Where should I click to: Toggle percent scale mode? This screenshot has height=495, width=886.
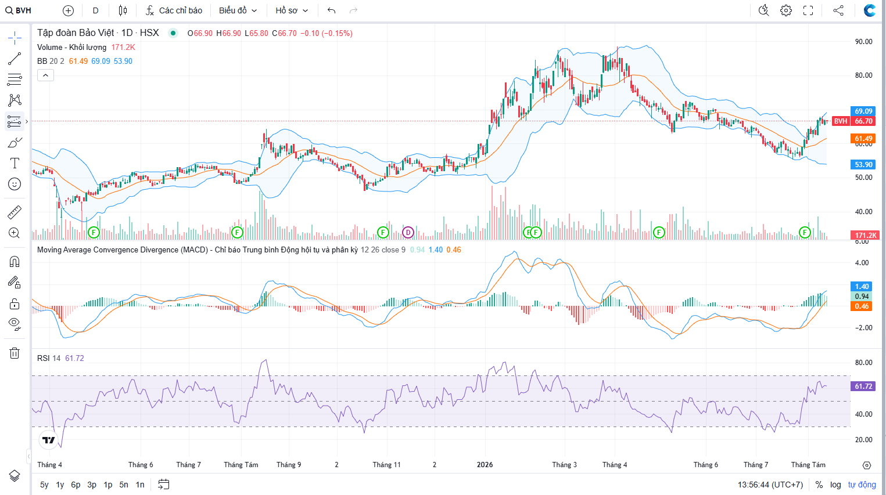click(819, 485)
